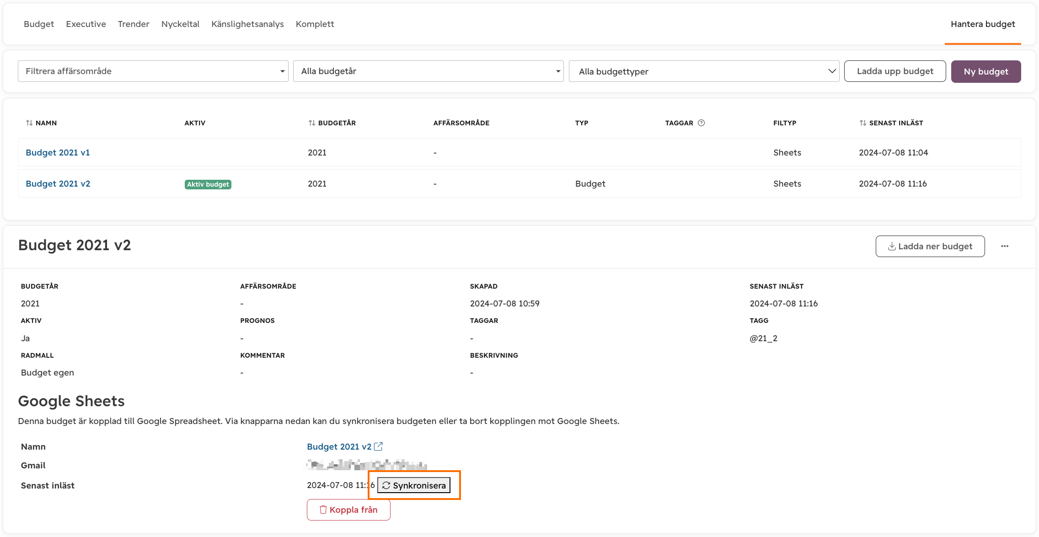Image resolution: width=1039 pixels, height=537 pixels.
Task: Click the Typ column header
Action: [x=582, y=123]
